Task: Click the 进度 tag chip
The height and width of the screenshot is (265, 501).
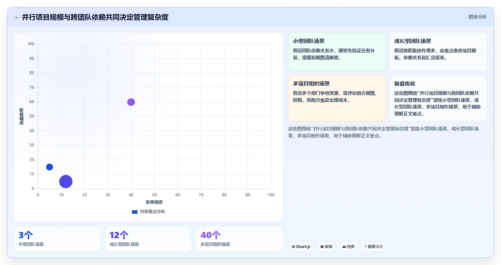Action: [348, 247]
